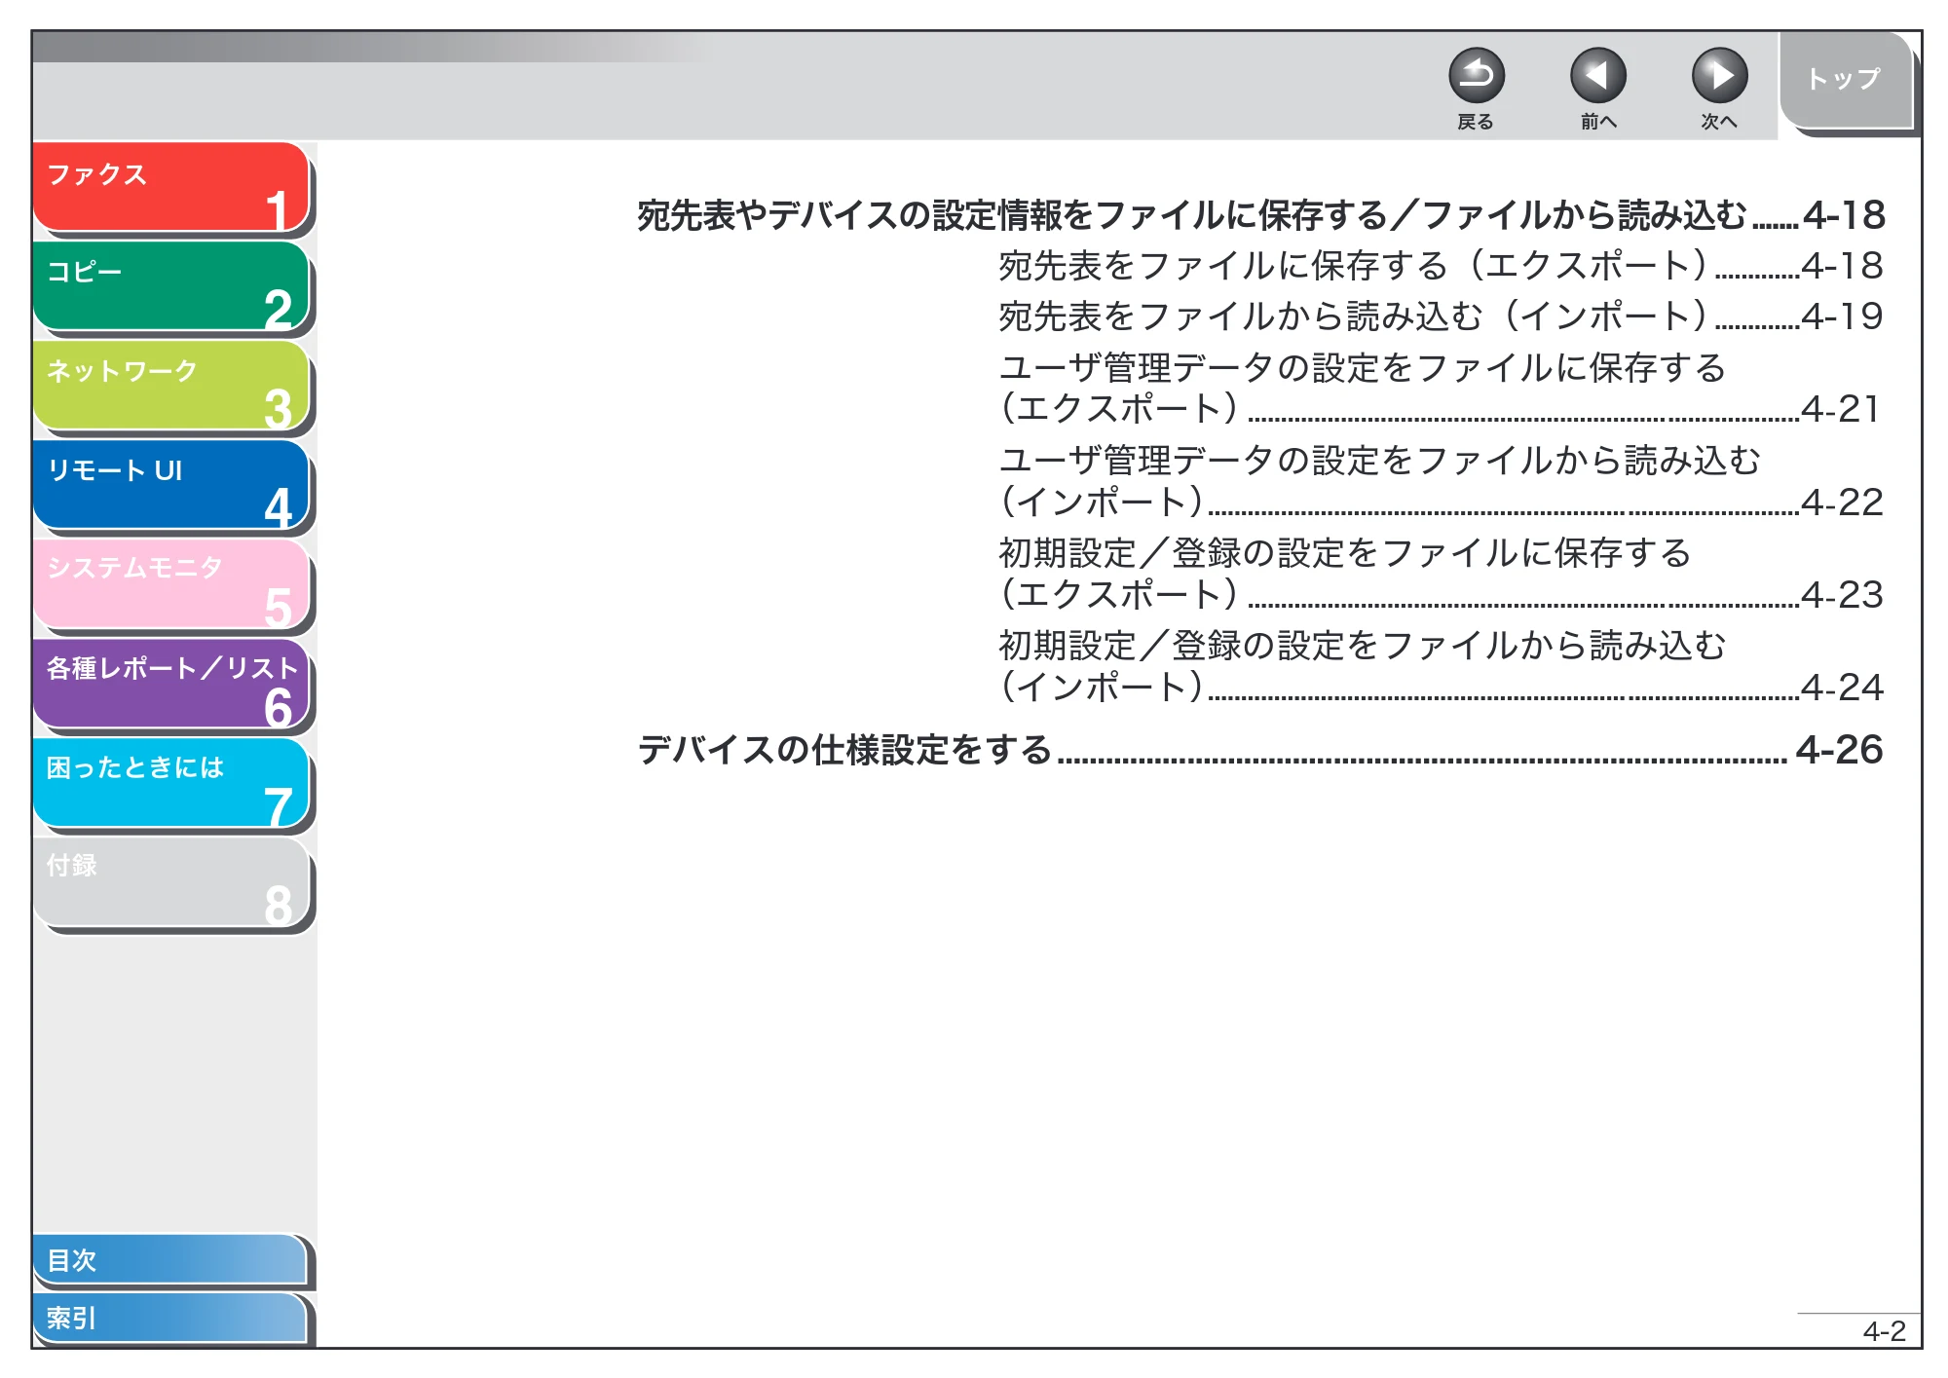
Task: Open chapter 5 システムモニタ tab
Action: click(x=171, y=584)
